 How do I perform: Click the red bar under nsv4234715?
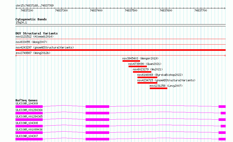tap(147, 83)
